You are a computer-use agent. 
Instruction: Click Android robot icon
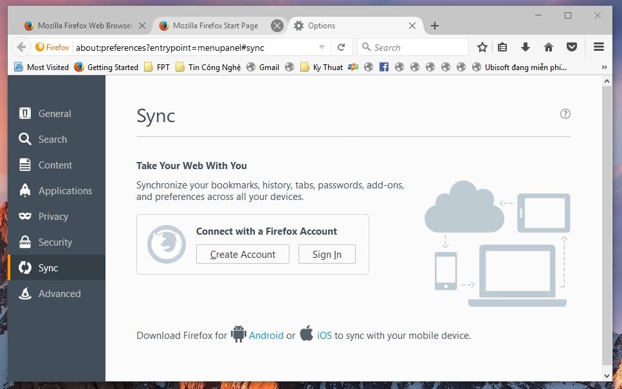coord(238,334)
